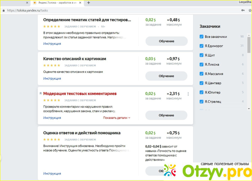Click the site lock icon in address bar

[x=3, y=10]
